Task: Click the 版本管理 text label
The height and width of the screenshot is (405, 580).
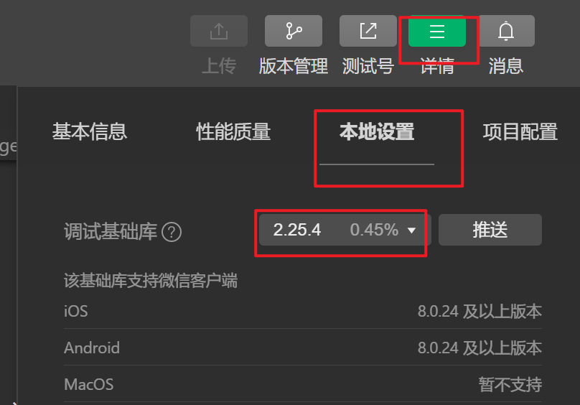Action: (294, 66)
